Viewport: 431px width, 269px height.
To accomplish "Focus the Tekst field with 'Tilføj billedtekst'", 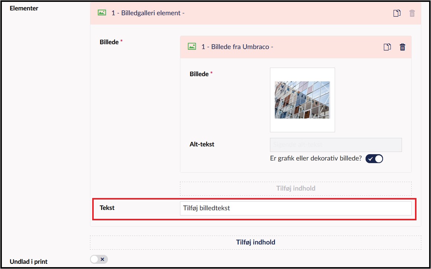I will [296, 208].
